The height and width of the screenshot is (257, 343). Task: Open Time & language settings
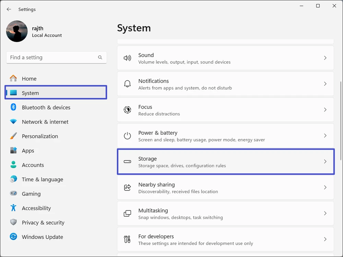coord(42,179)
